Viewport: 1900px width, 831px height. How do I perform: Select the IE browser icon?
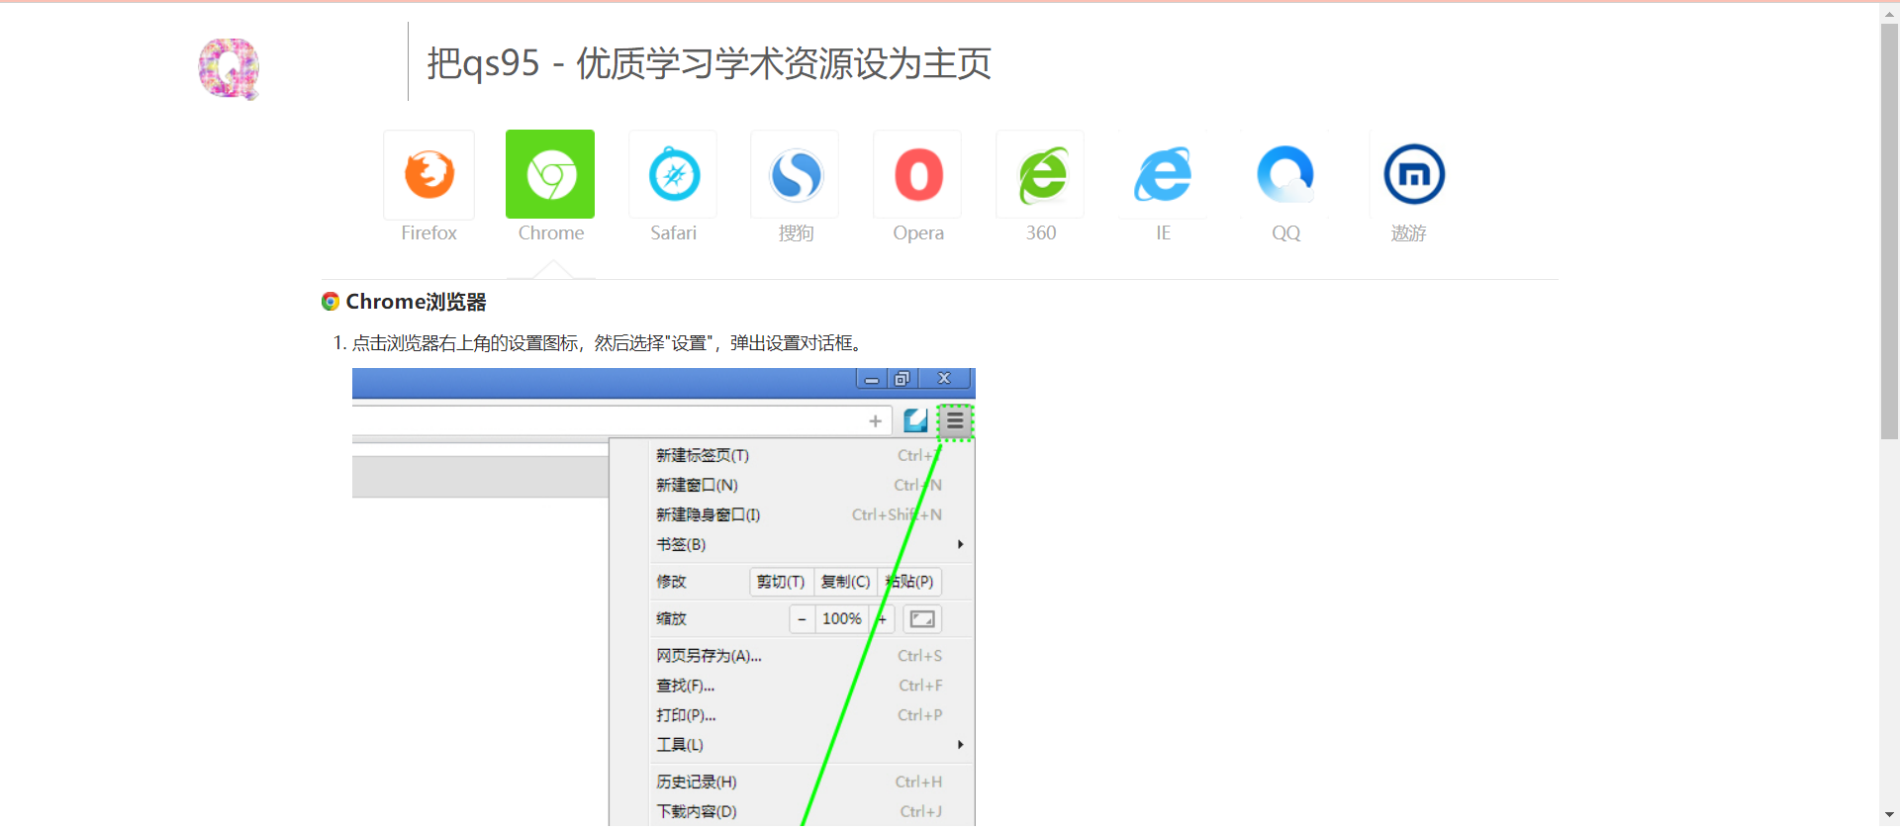tap(1163, 174)
